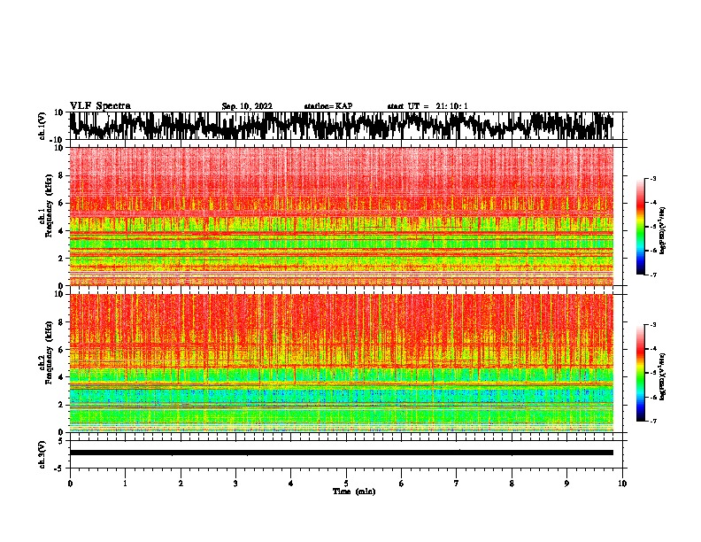Click the '-3' tick on the ch.1 colorbar
This screenshot has height=542, width=701.
(x=653, y=179)
